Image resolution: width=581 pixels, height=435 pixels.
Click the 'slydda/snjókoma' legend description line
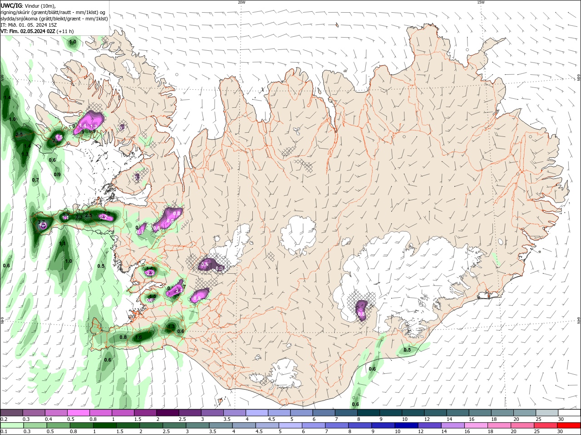54,19
